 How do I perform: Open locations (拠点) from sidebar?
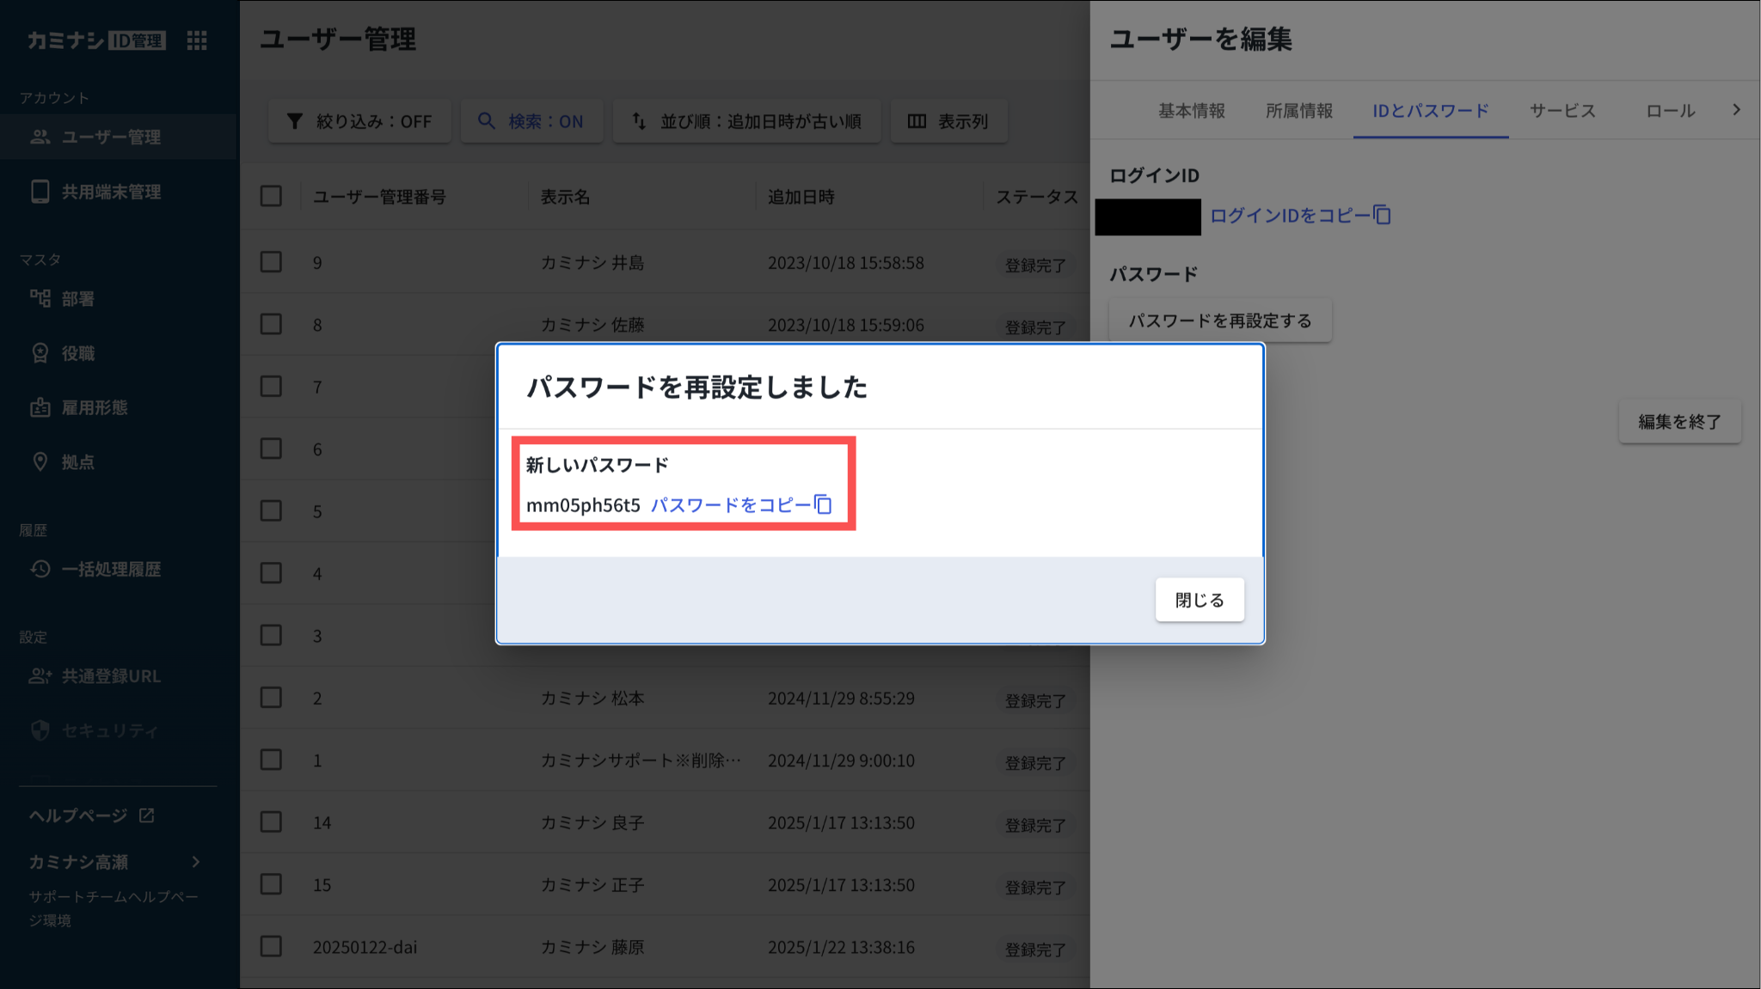pos(77,462)
